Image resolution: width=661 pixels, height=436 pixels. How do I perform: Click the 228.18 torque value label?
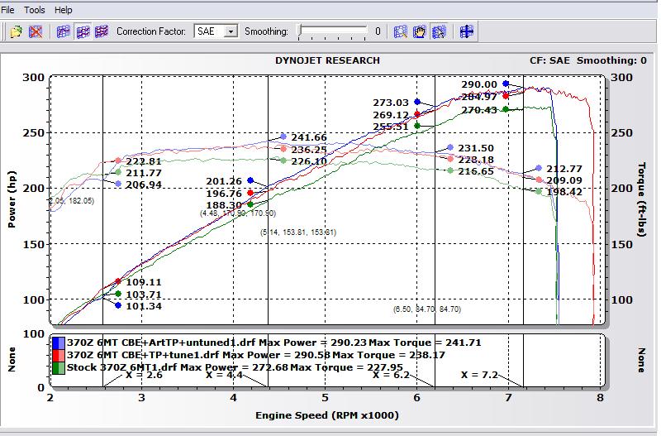[x=476, y=160]
